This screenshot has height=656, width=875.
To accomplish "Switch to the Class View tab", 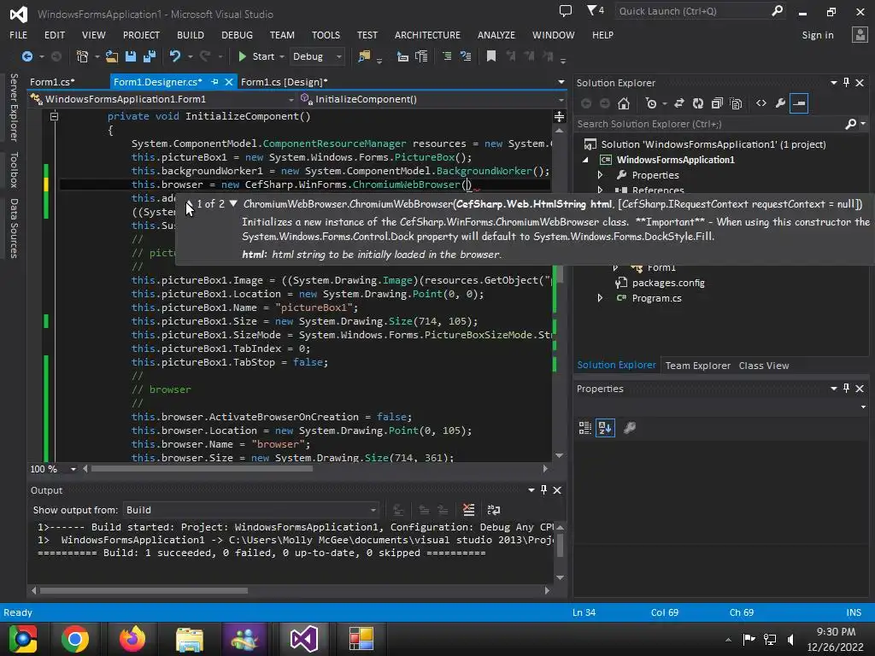I will [764, 366].
